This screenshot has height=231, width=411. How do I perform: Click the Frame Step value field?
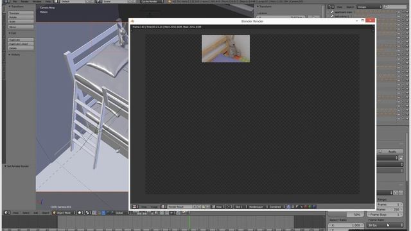(x=385, y=214)
